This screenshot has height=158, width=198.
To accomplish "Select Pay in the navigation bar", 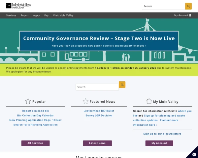I will tap(47, 15).
